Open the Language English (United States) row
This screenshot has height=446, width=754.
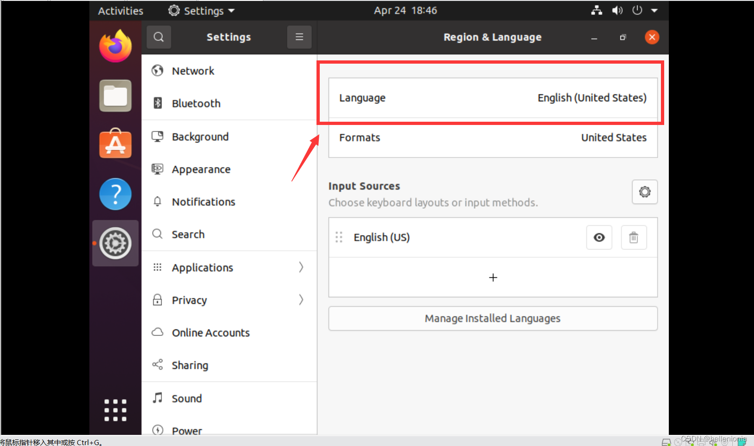pyautogui.click(x=492, y=98)
